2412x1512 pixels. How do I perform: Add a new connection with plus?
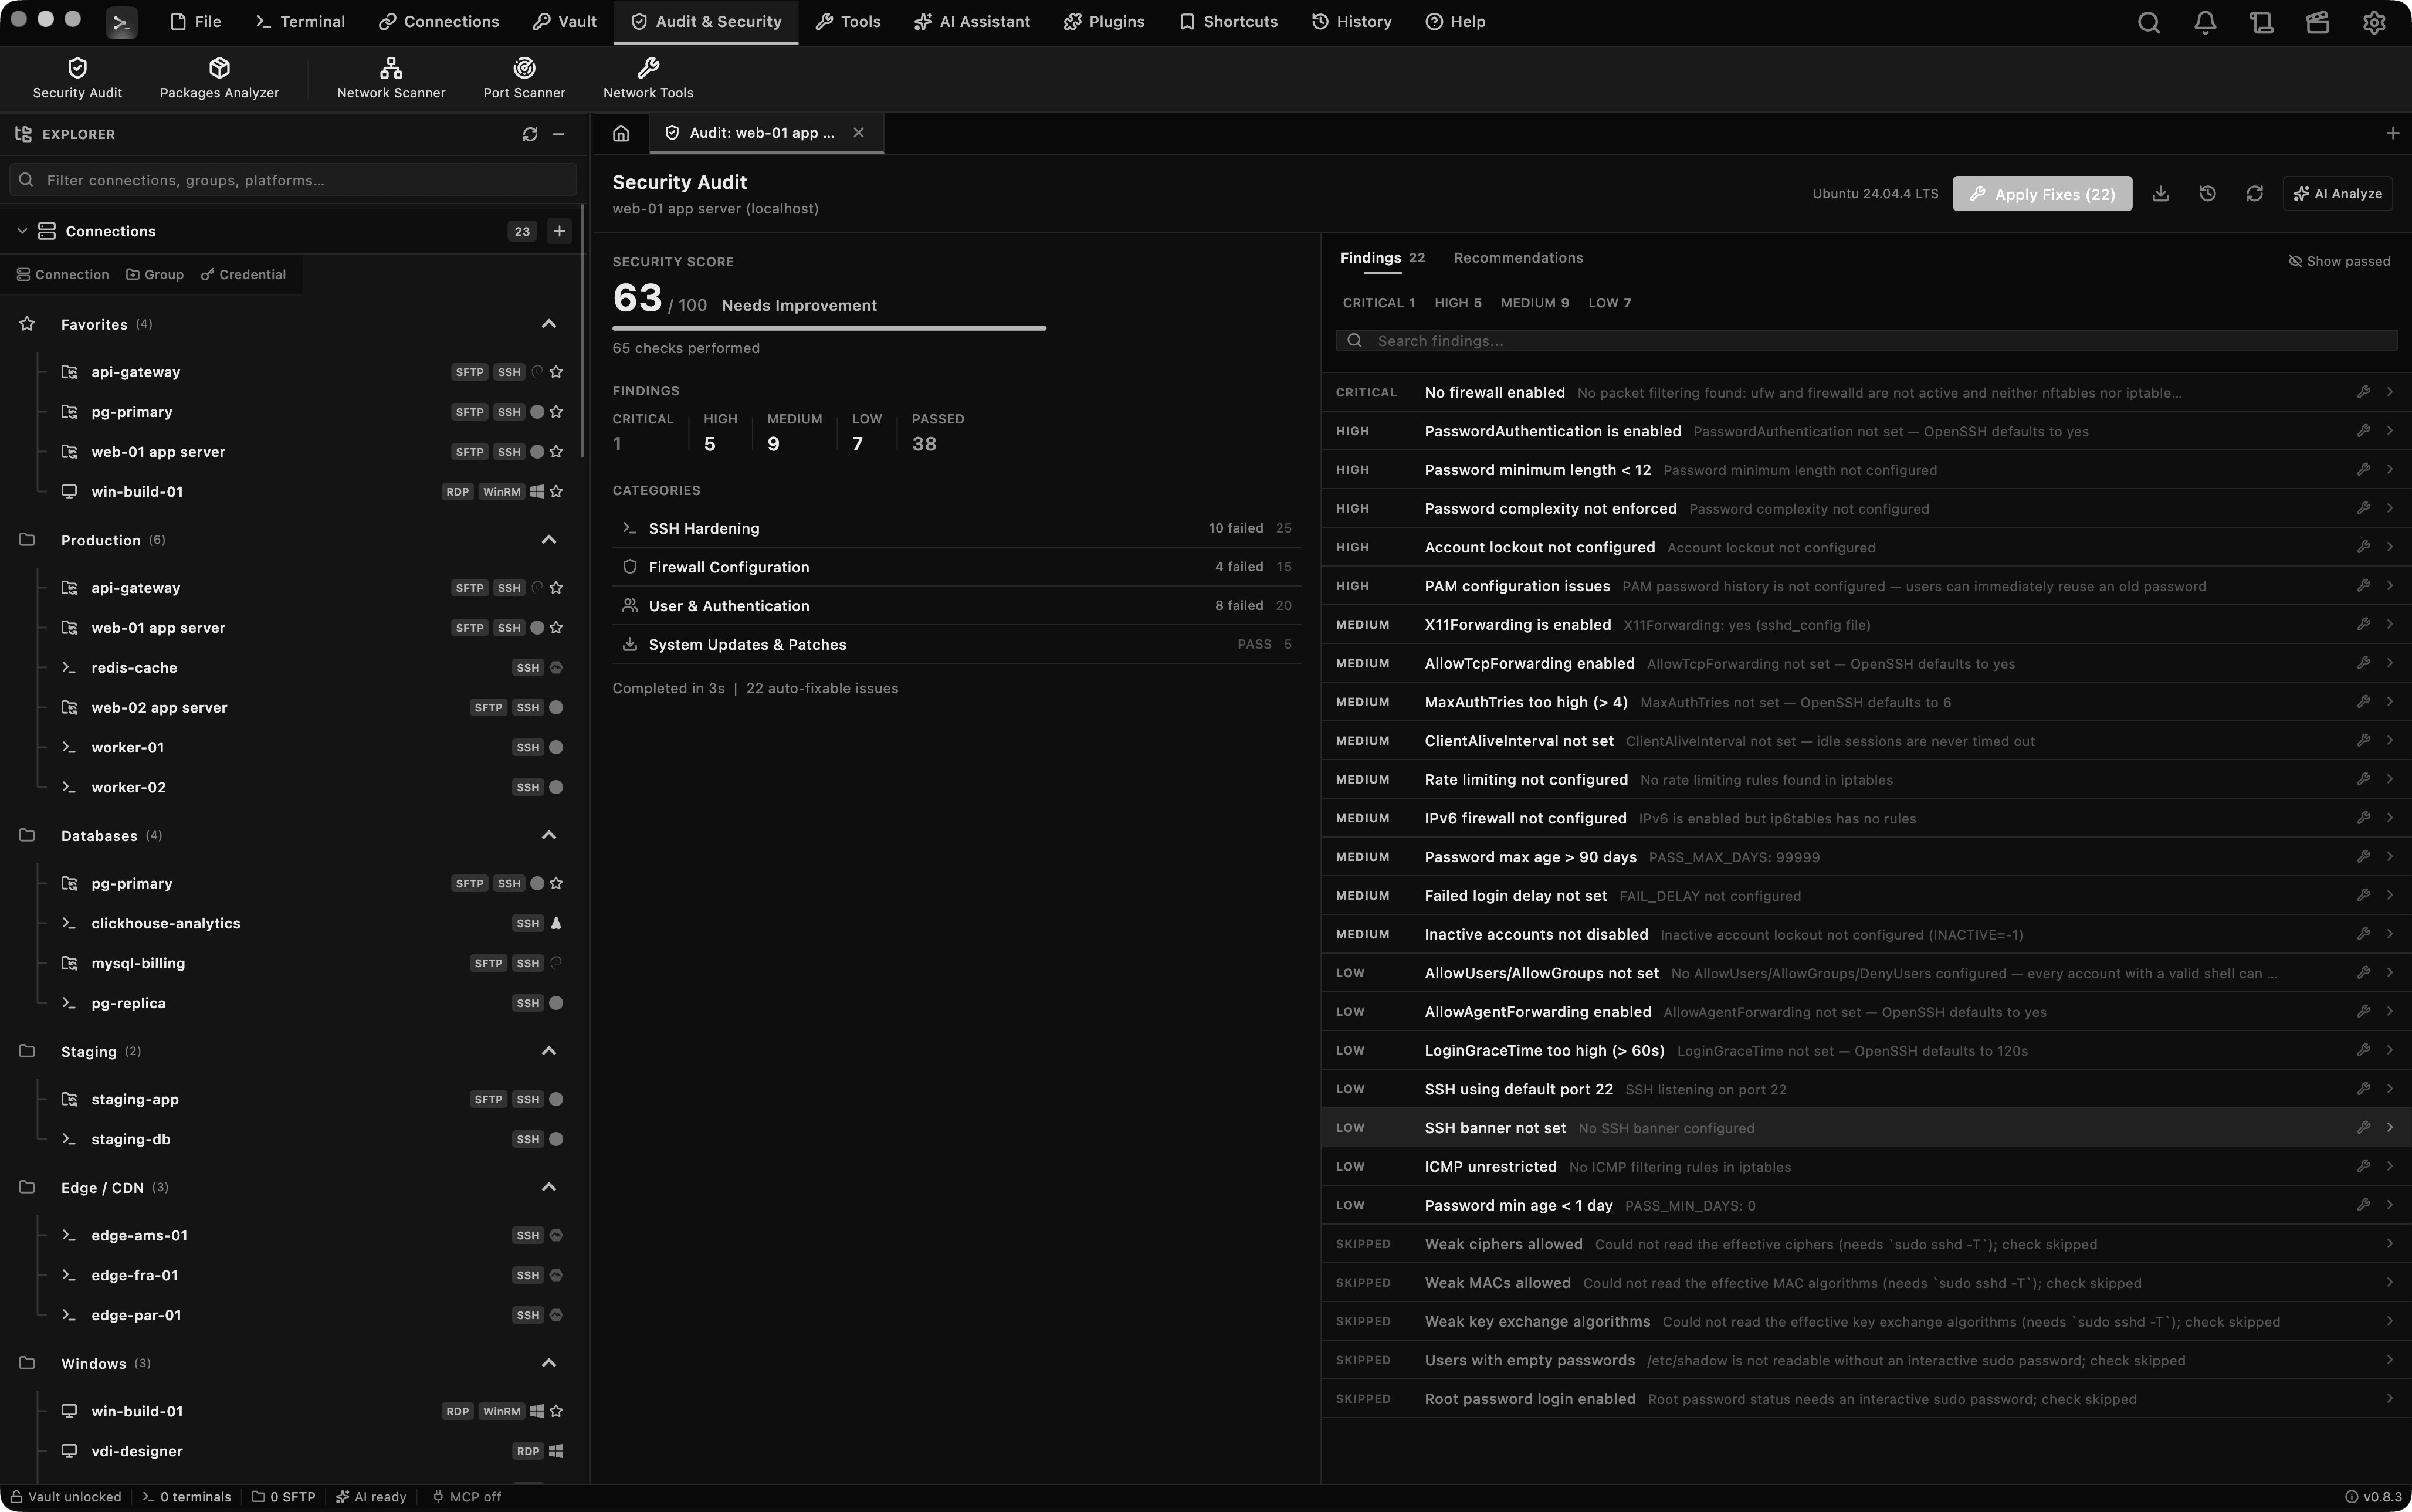[559, 231]
